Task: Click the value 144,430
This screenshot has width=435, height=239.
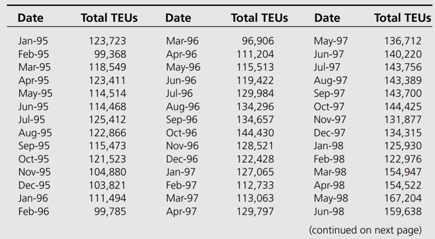Action: coord(255,132)
